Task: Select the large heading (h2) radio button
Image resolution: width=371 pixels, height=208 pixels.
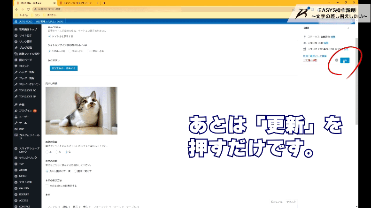Action: point(49,51)
